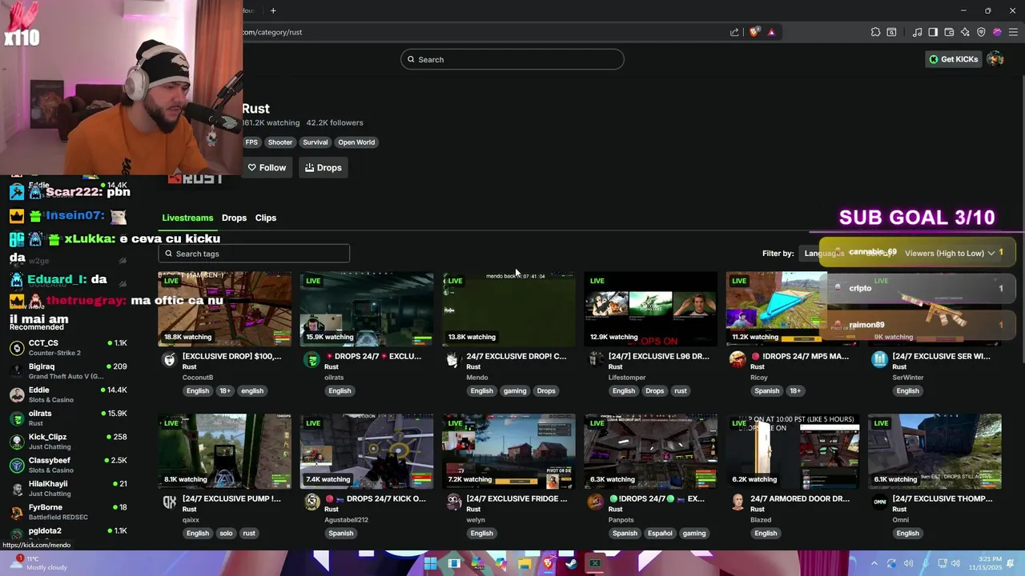This screenshot has height=576, width=1025.
Task: Click 18+ tag under CoconutB stream
Action: (225, 391)
